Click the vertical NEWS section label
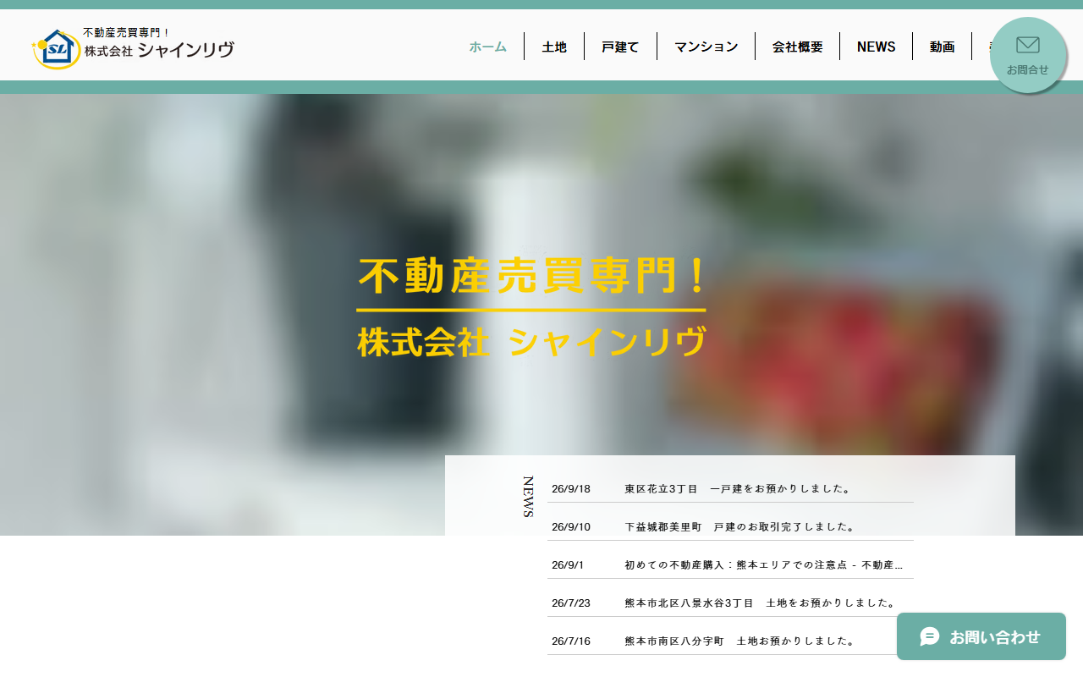This screenshot has height=677, width=1083. (528, 497)
